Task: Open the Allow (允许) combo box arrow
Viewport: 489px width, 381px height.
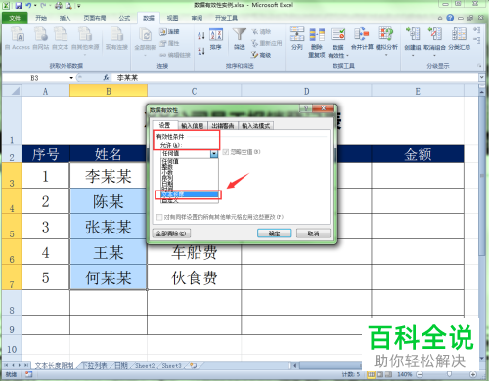Action: [214, 154]
